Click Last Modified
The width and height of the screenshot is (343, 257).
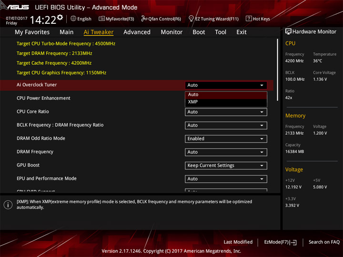click(x=238, y=242)
